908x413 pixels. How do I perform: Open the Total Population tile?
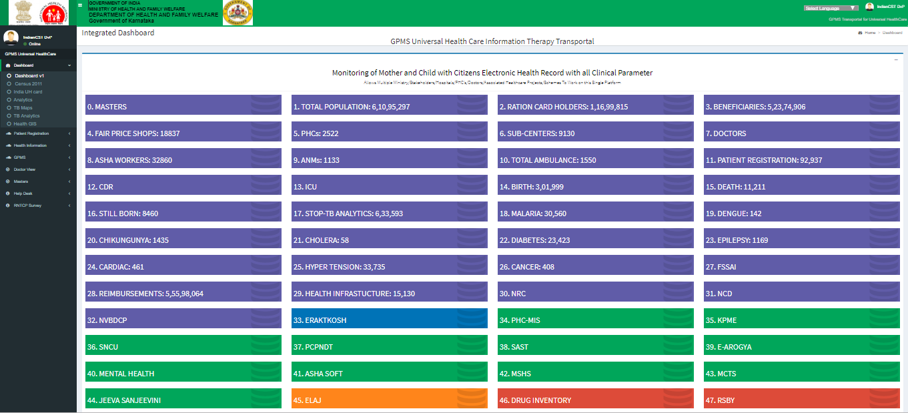coord(390,107)
